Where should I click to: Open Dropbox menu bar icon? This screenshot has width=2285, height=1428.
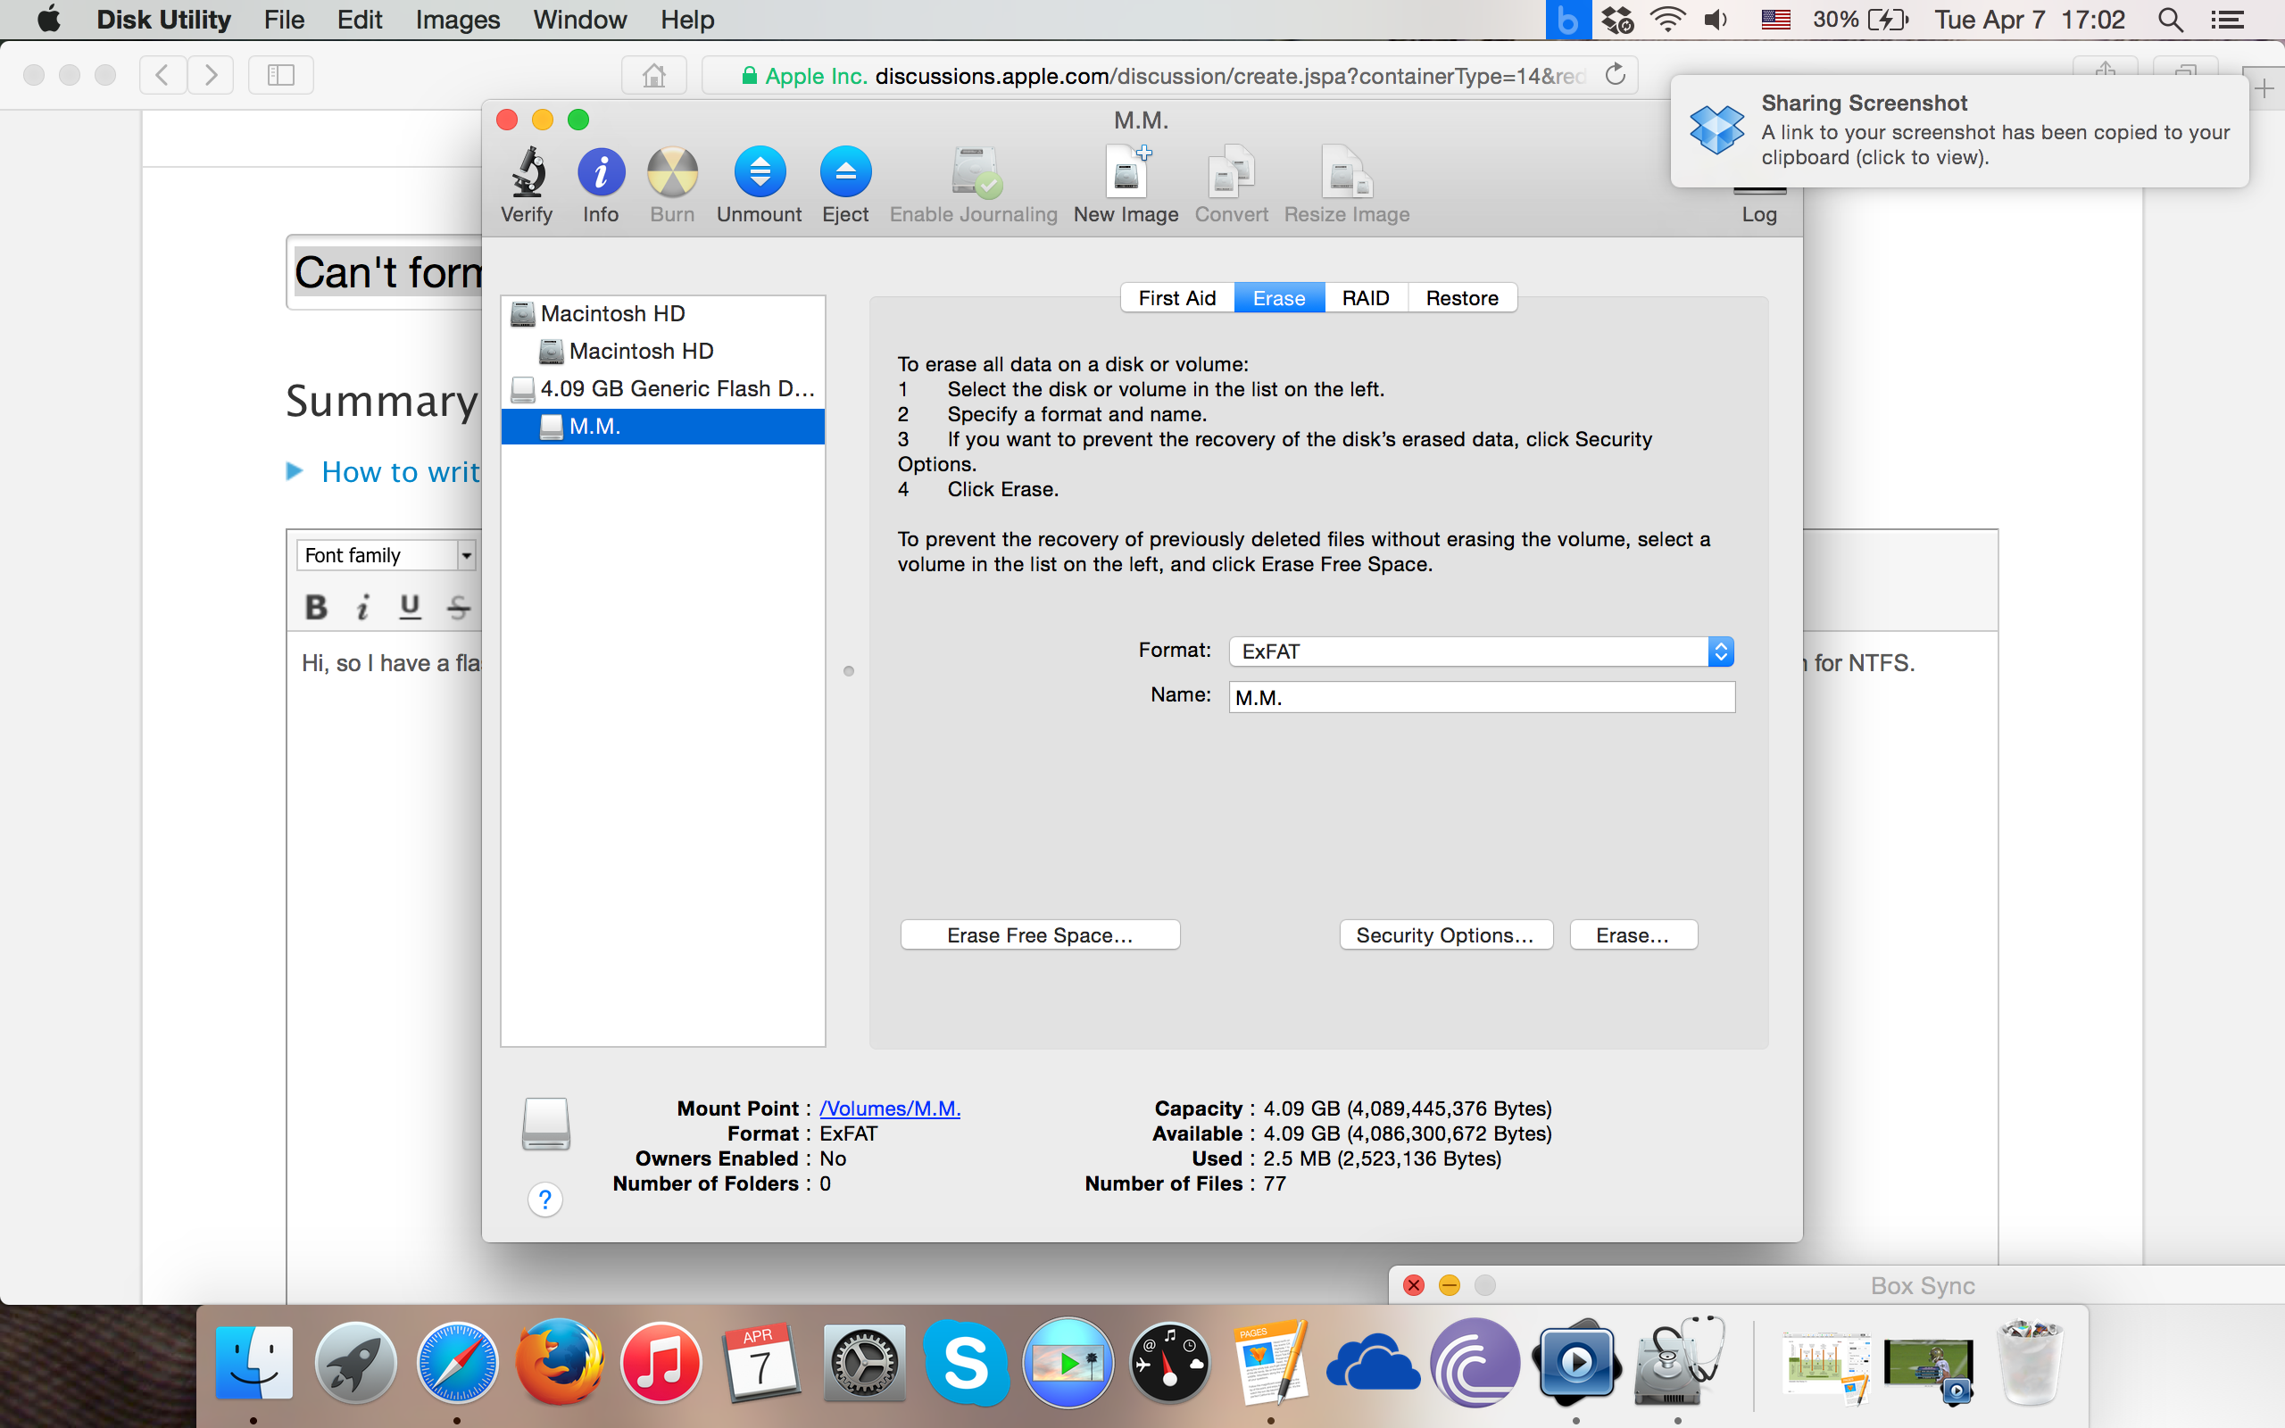pos(1616,20)
